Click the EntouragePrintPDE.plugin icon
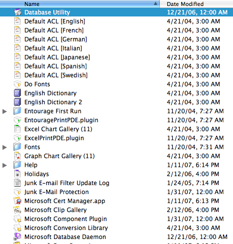This screenshot has width=233, height=244. pyautogui.click(x=17, y=120)
